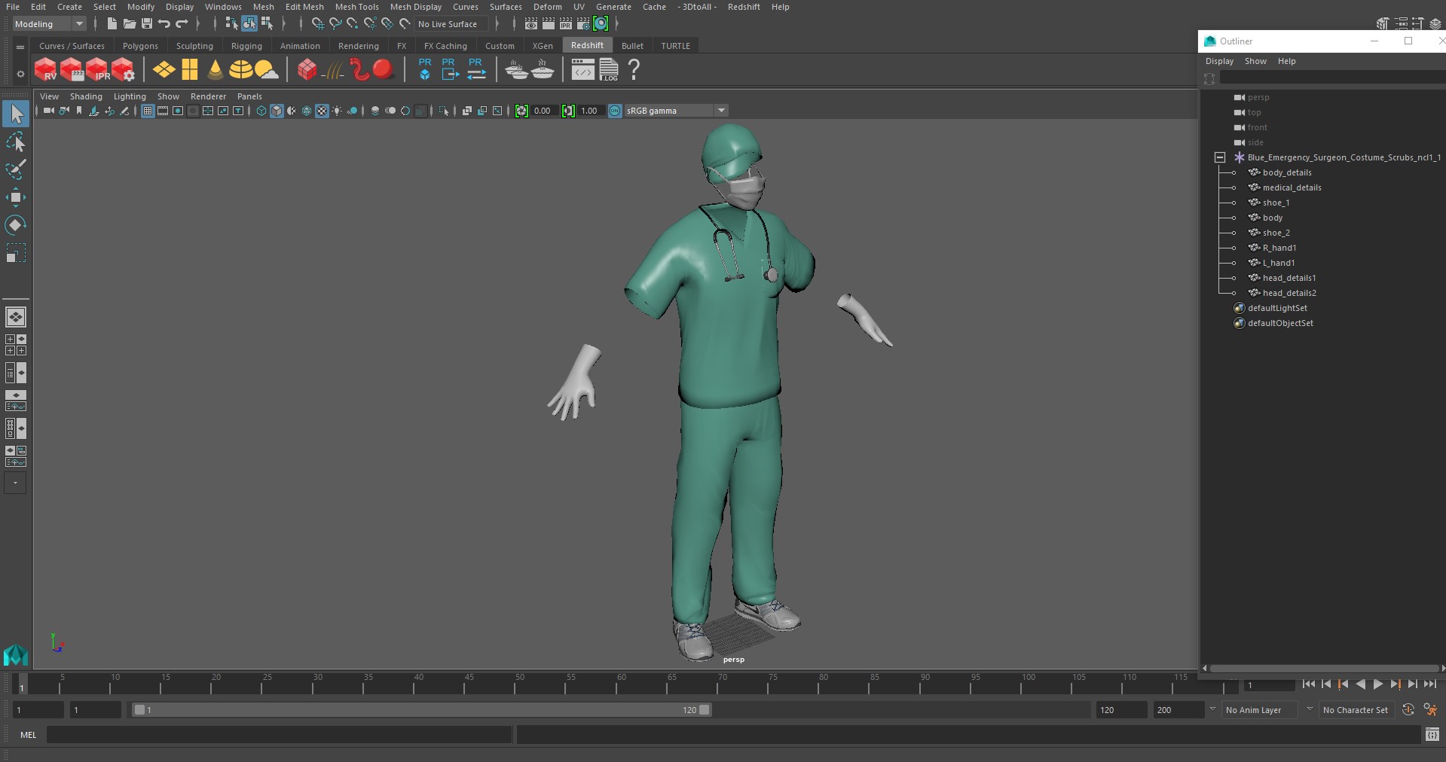
Task: Open the No Character Set dropdown
Action: coord(1358,709)
